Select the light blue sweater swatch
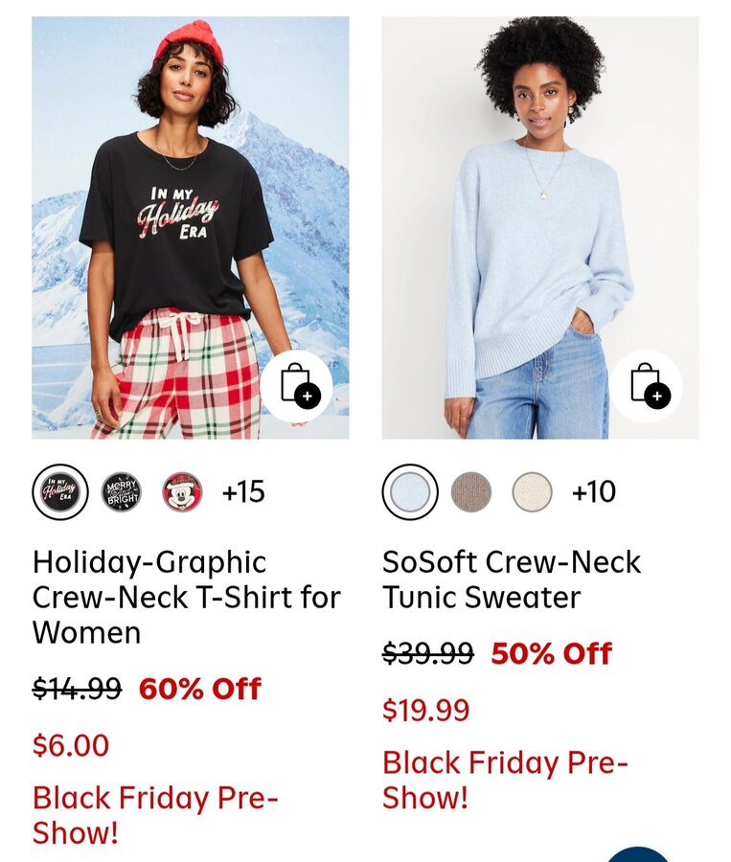 point(410,491)
